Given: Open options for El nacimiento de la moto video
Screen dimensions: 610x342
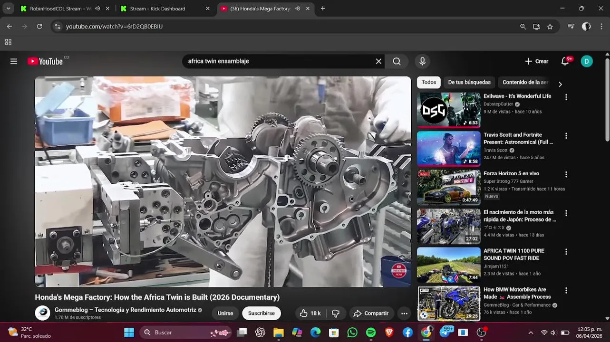Looking at the screenshot, I should click(566, 213).
